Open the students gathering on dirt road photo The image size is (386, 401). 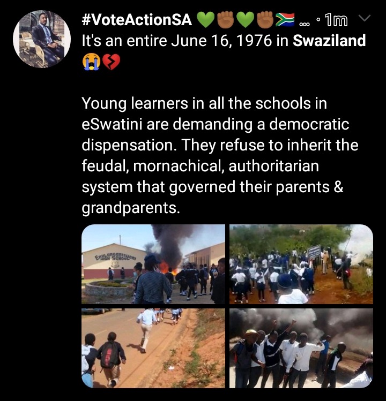tap(301, 264)
